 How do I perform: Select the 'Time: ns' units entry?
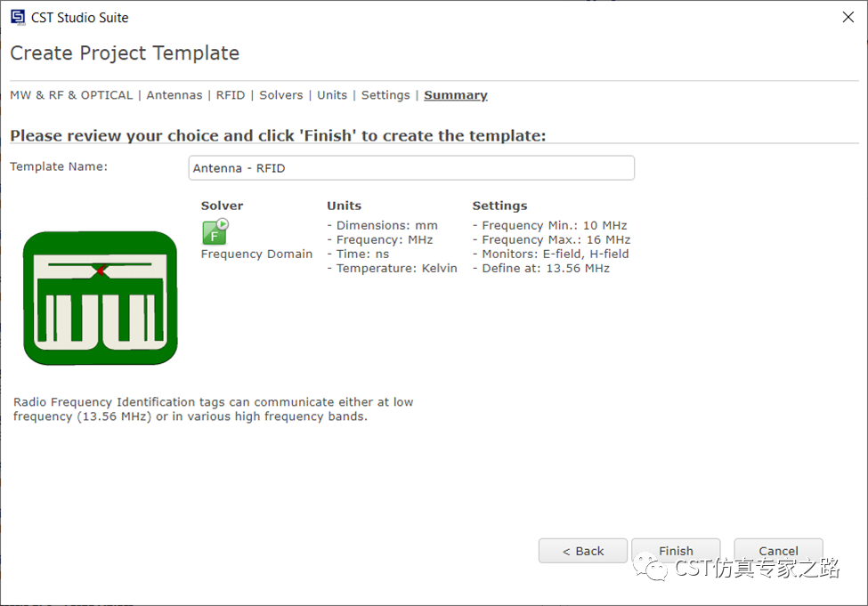tap(358, 254)
